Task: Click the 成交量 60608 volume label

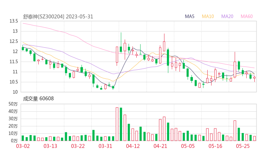Action: pyautogui.click(x=38, y=99)
